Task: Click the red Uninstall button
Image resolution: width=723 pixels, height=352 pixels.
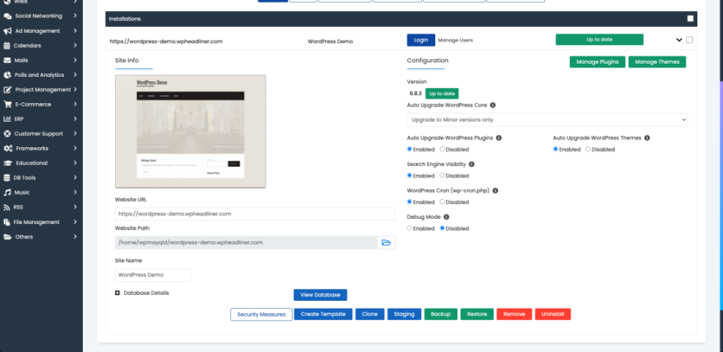Action: coord(553,314)
